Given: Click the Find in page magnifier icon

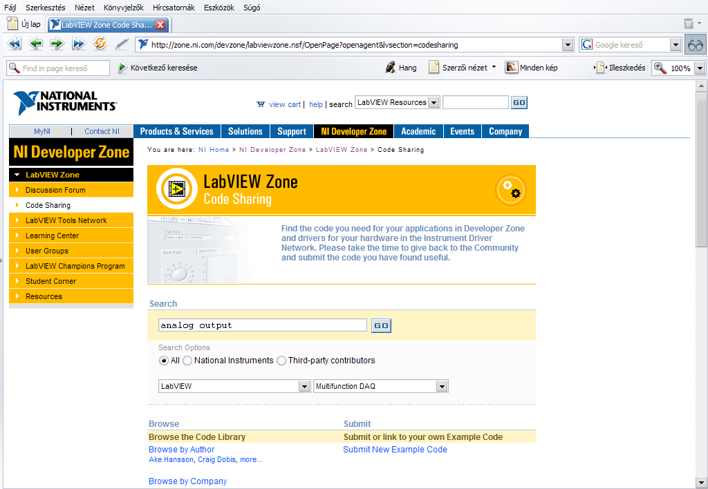Looking at the screenshot, I should (x=14, y=68).
